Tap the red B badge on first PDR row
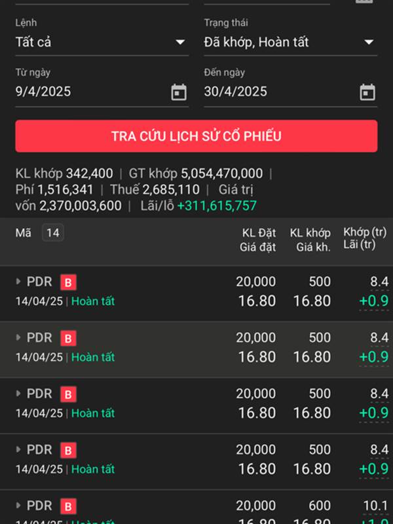 tap(69, 282)
